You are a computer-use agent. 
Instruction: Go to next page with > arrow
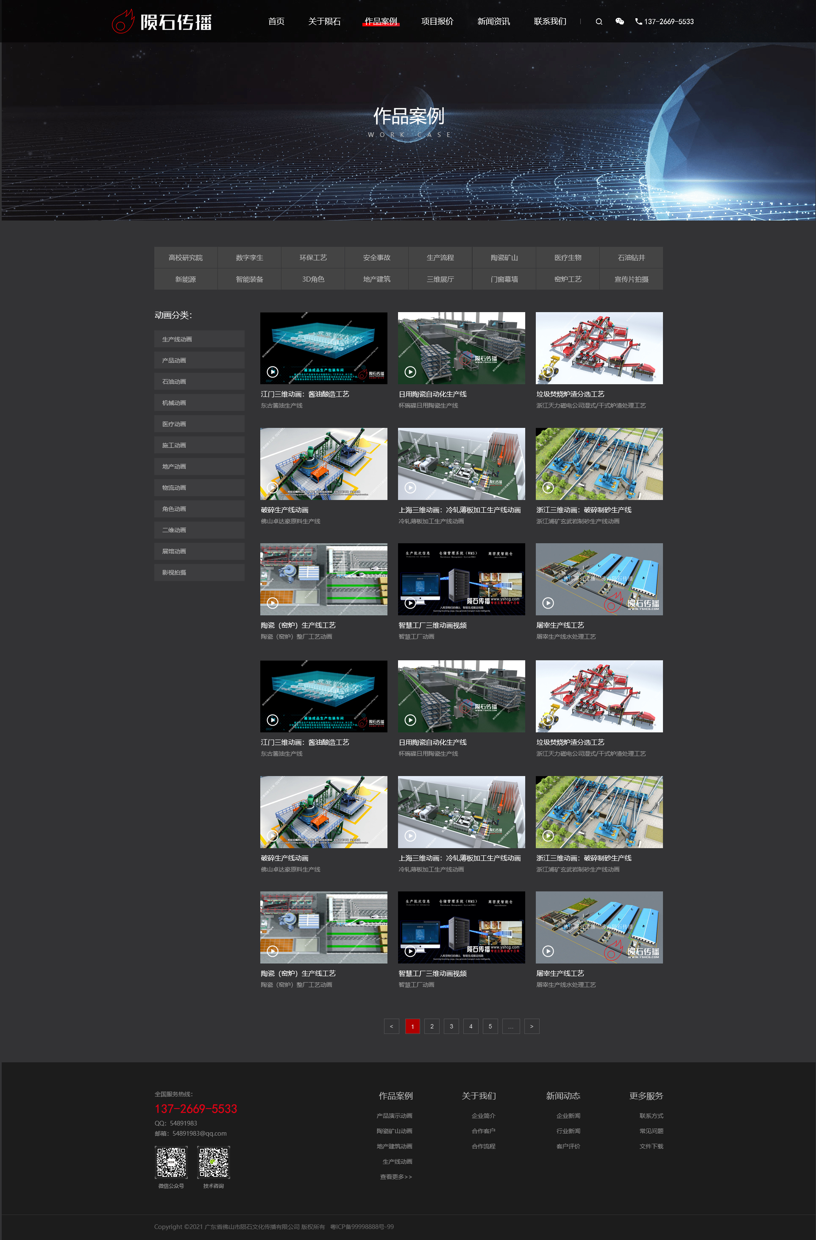point(531,1026)
